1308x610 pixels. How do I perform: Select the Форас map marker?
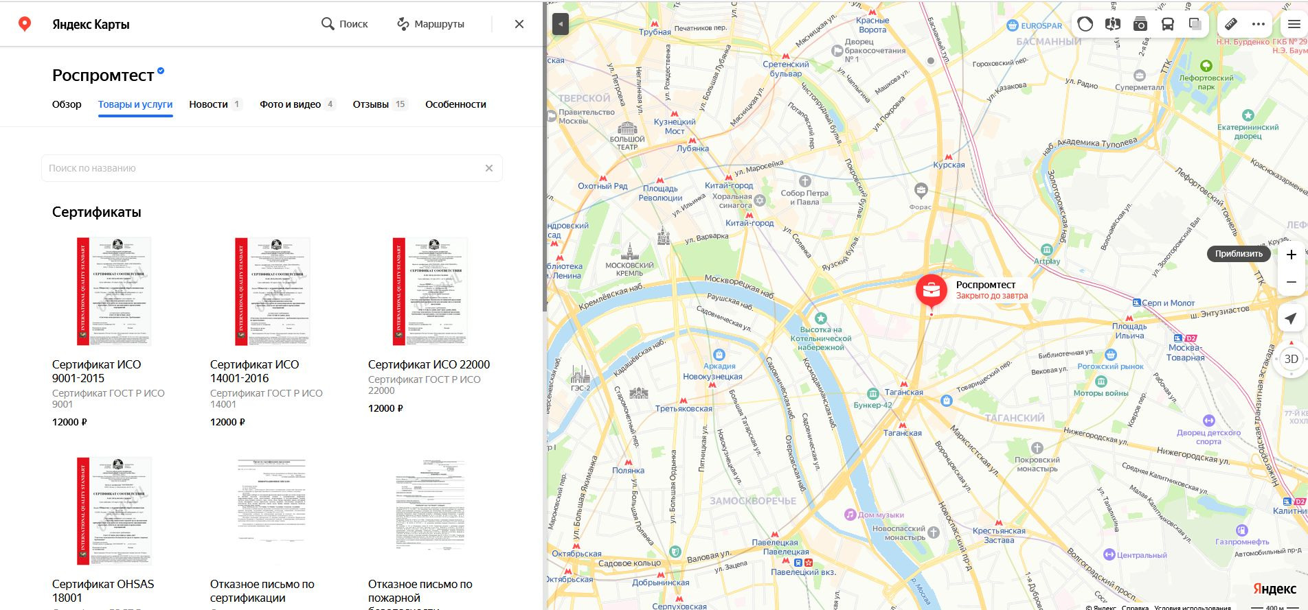pyautogui.click(x=921, y=191)
